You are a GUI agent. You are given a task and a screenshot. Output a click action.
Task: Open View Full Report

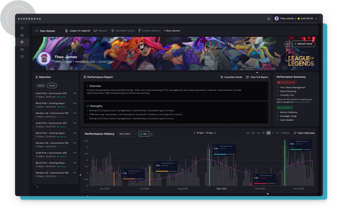tap(257, 77)
